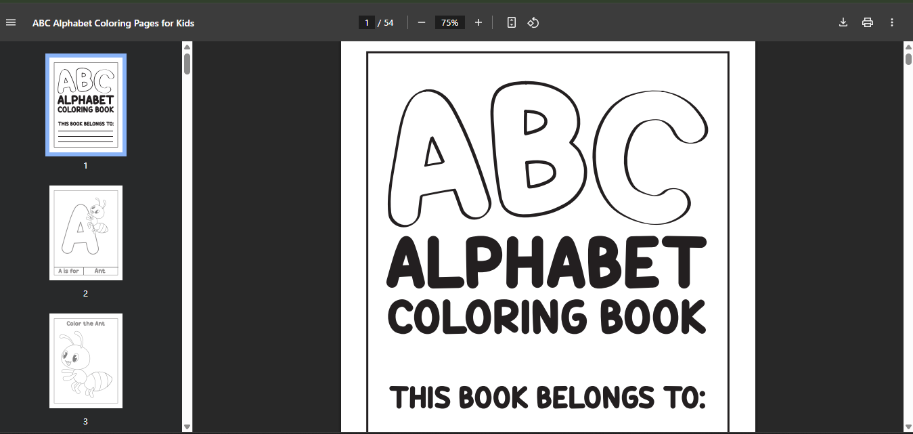
Task: Click the rotate counterclockwise icon
Action: click(x=533, y=22)
